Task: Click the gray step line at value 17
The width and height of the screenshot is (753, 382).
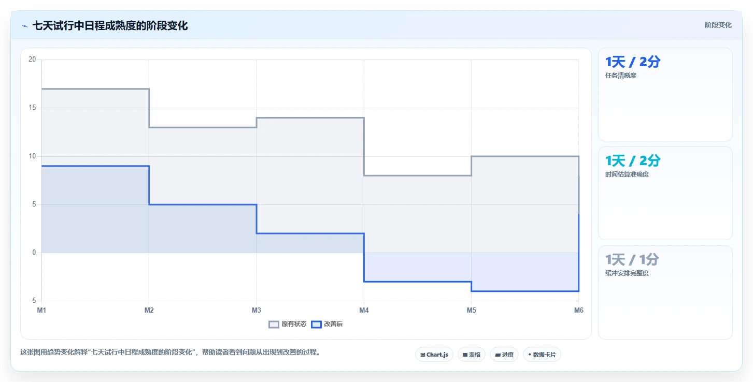Action: click(95, 89)
